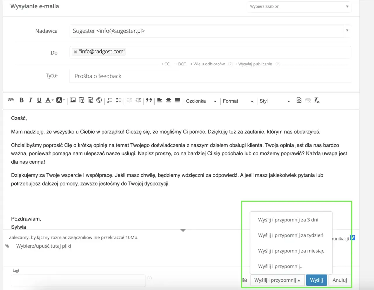Open the Wybierz szablon template dropdown
The width and height of the screenshot is (374, 290).
[x=299, y=6]
